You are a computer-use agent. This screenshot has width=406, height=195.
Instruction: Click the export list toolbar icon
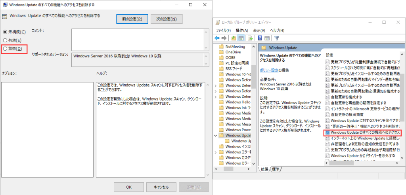click(x=250, y=38)
